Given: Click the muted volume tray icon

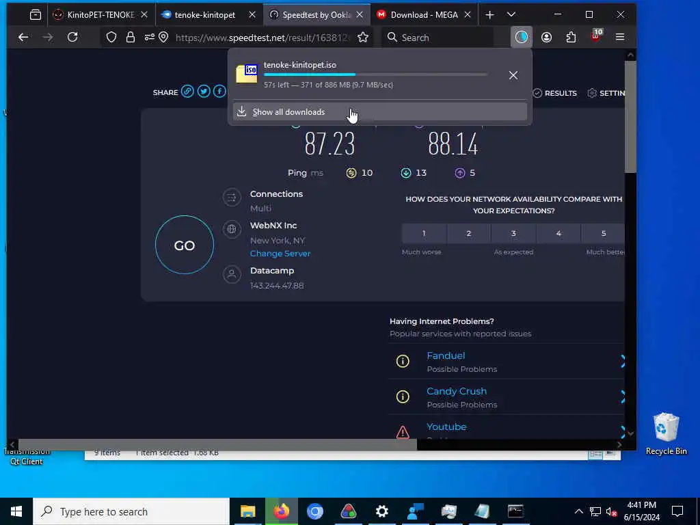Looking at the screenshot, I should point(612,511).
